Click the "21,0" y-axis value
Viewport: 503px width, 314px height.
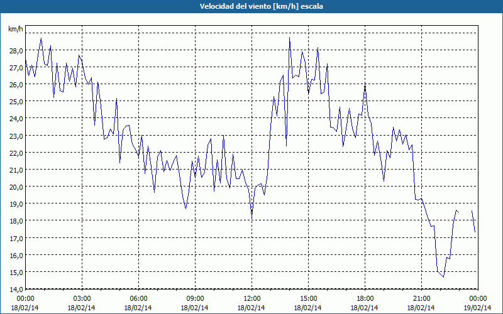17,170
